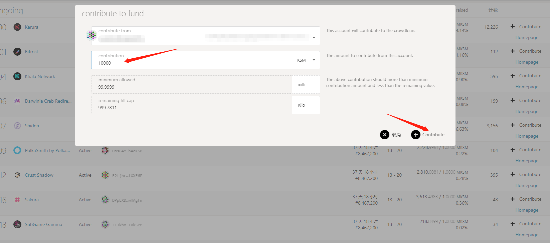Contribute to the Bifrost crowdloan

tap(526, 51)
